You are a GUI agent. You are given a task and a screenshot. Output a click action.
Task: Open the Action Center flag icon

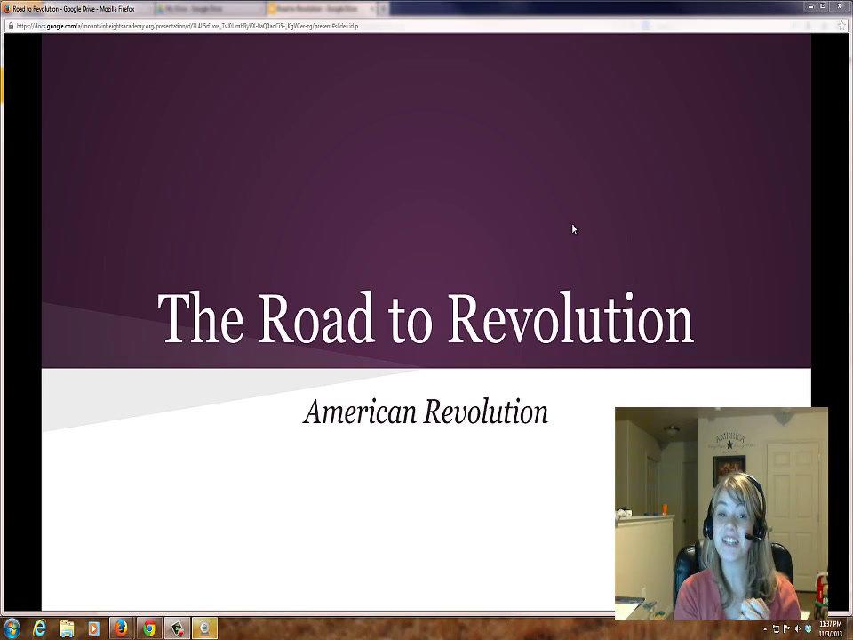(786, 628)
